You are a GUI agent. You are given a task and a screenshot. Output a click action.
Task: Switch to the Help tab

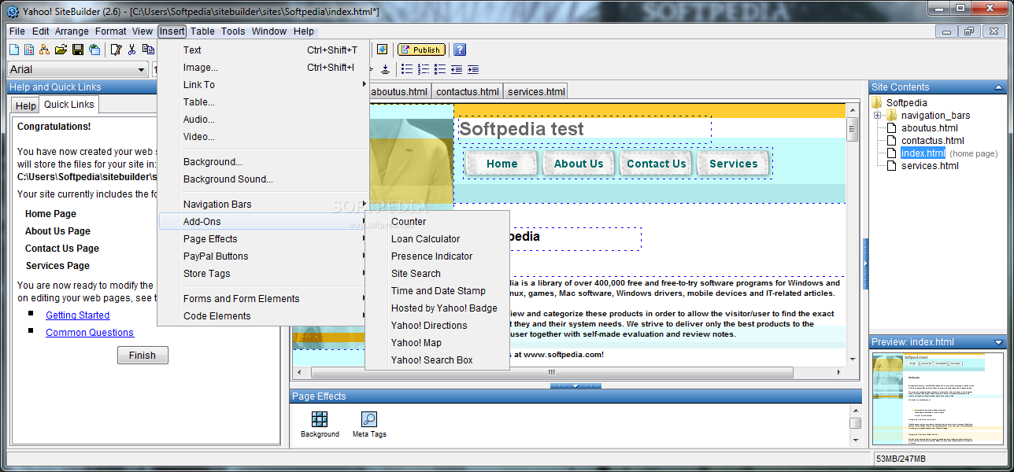pos(26,105)
